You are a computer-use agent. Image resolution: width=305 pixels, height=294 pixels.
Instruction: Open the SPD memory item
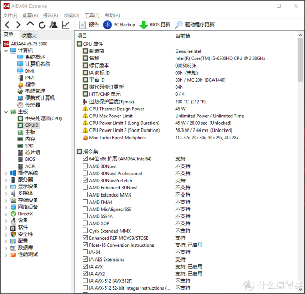29,146
